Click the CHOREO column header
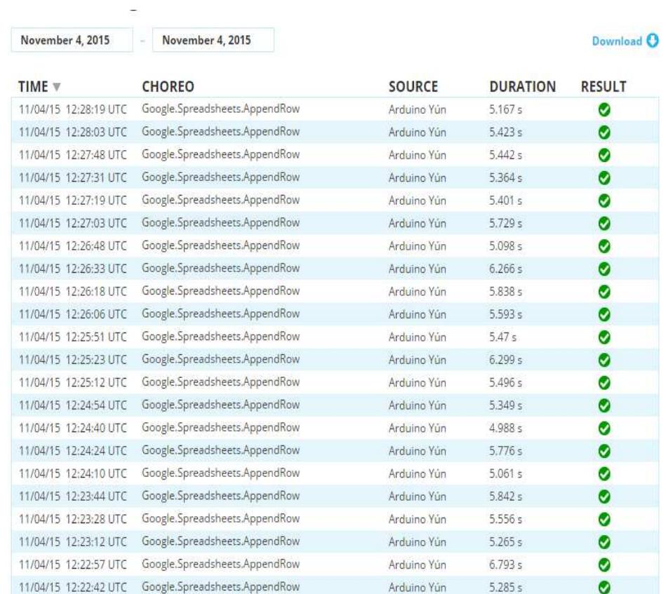Screen dimensions: 666x594 click(x=168, y=87)
